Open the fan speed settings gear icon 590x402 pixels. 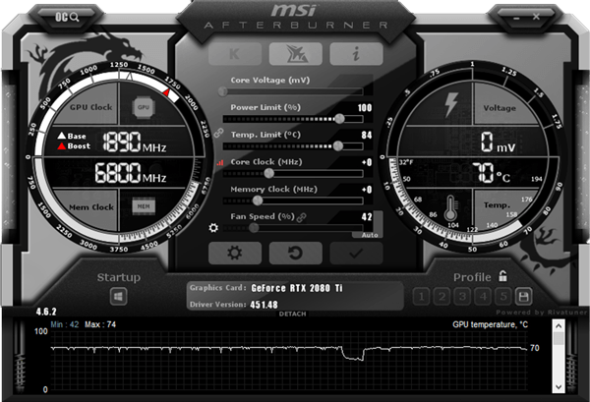point(213,228)
